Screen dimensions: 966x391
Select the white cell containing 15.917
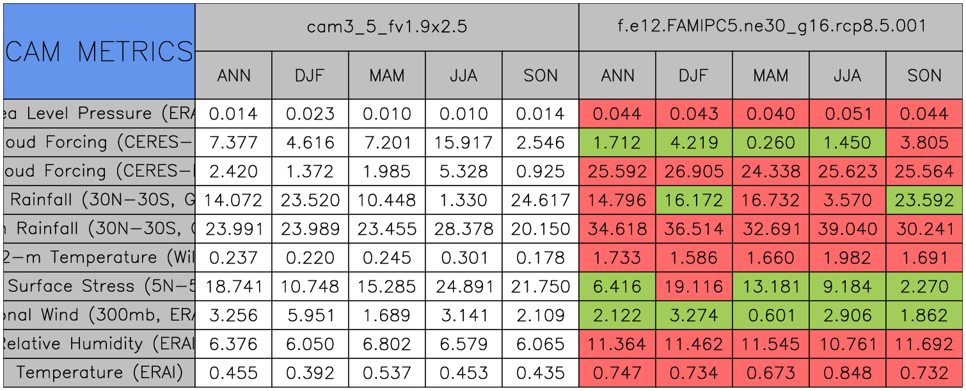(x=463, y=143)
